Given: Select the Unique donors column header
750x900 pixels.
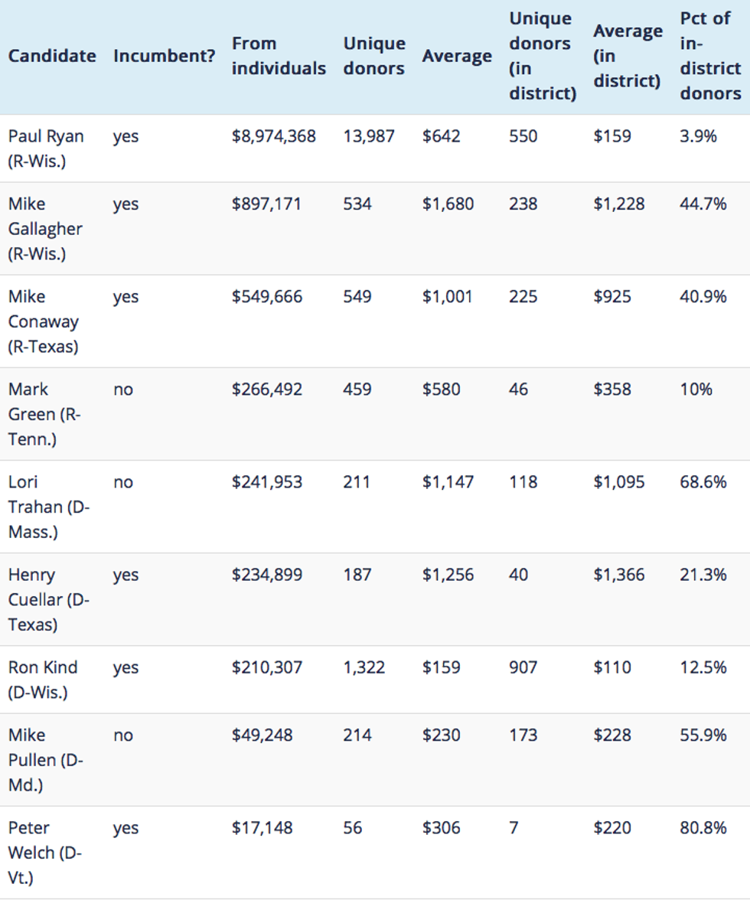Looking at the screenshot, I should coord(373,56).
